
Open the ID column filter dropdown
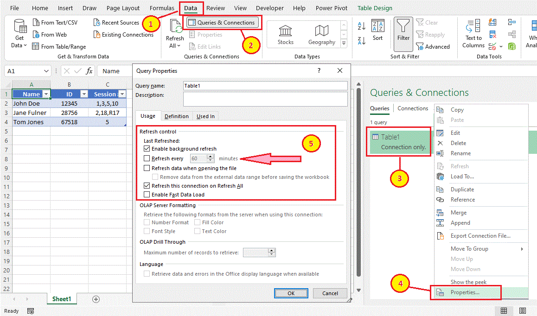[84, 94]
